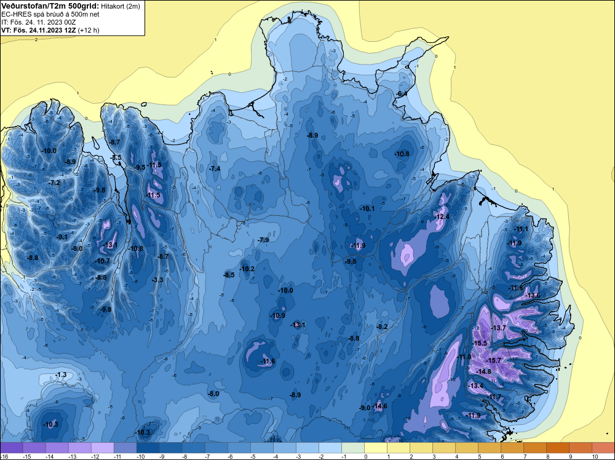The width and height of the screenshot is (615, 460).
Task: Click the -7.9 temperature value
Action: click(x=264, y=240)
